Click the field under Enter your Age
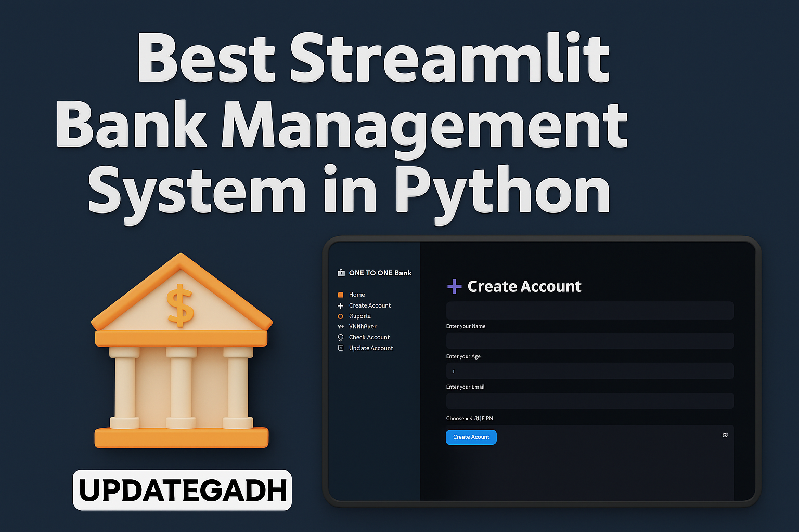Screen dimensions: 799x532 [590, 371]
